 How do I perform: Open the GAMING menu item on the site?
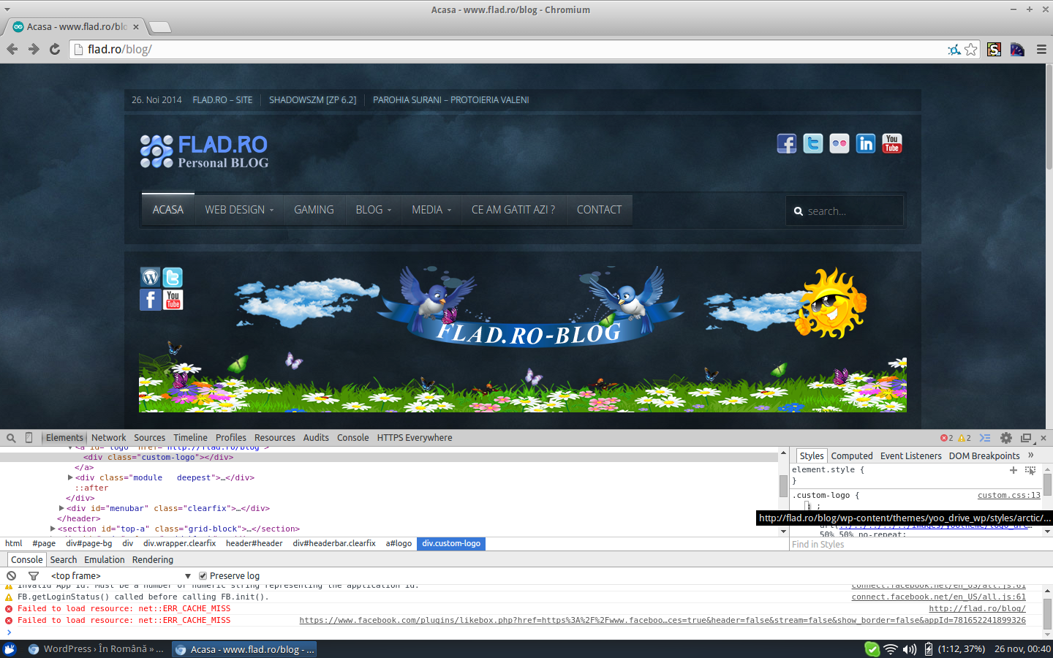[314, 210]
